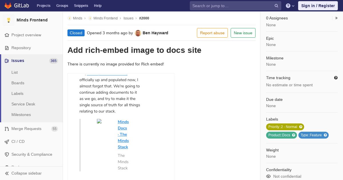Viewport: 343px width, 180px height.
Task: Click the GitLab fox logo
Action: (x=8, y=5)
